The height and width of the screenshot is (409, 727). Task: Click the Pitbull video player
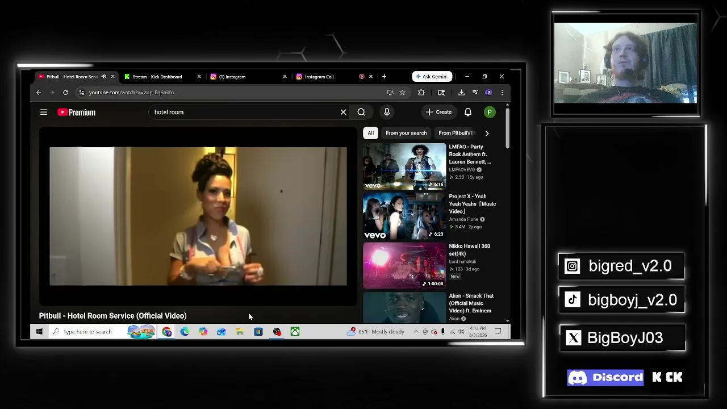click(198, 216)
